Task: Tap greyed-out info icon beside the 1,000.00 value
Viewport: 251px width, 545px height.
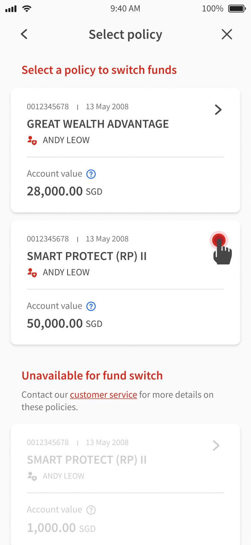Action: tap(91, 510)
